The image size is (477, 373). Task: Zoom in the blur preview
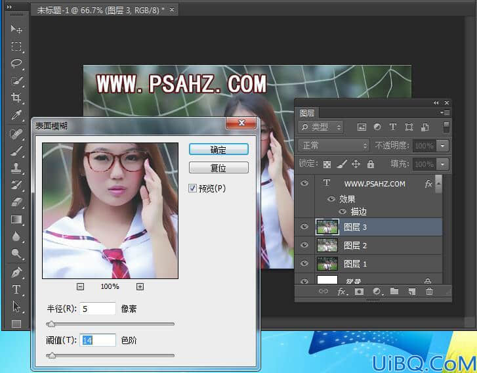click(x=140, y=286)
